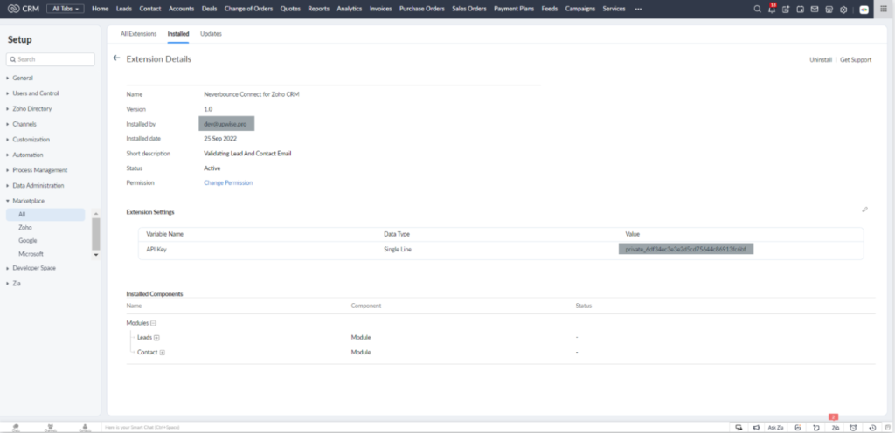895x433 pixels.
Task: Click the Change Permission link
Action: pos(228,182)
